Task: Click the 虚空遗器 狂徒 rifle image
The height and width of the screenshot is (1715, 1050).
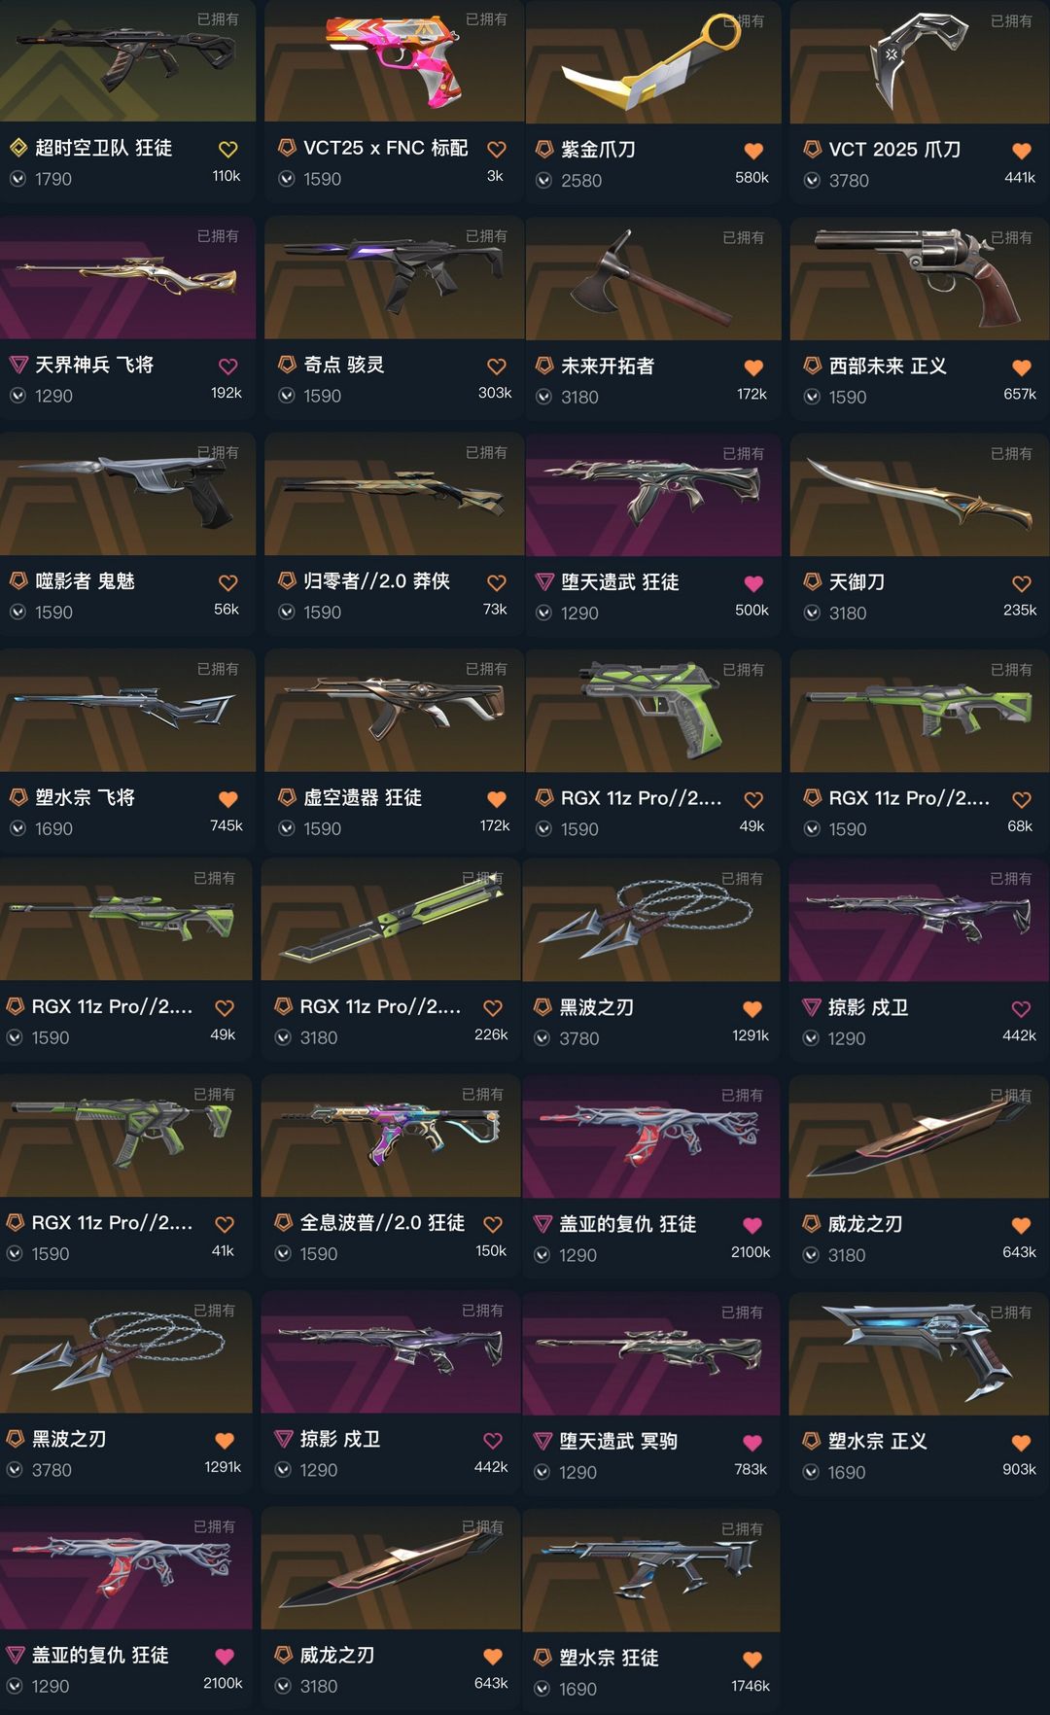Action: point(394,711)
